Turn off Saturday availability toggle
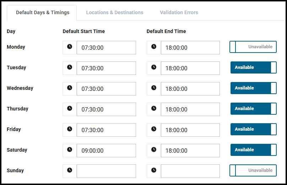Image resolution: width=287 pixels, height=185 pixels. coord(253,150)
